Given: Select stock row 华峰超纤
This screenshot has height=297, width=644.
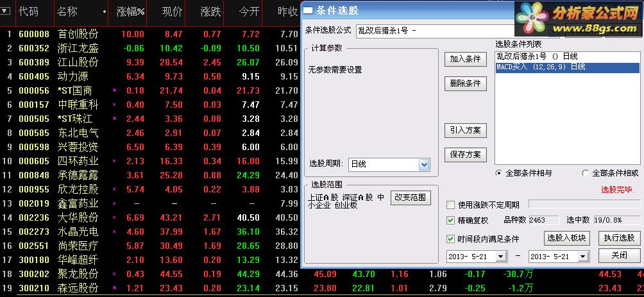Looking at the screenshot, I should coord(78,260).
